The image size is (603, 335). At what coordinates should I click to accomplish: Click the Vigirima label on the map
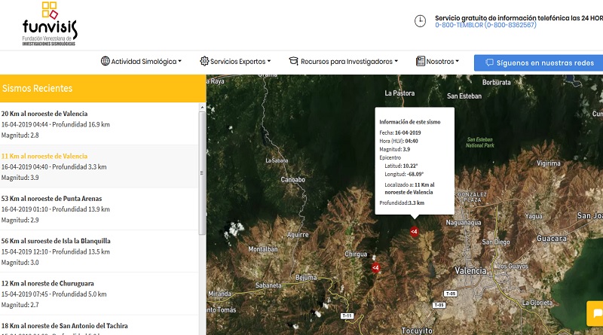pyautogui.click(x=549, y=163)
